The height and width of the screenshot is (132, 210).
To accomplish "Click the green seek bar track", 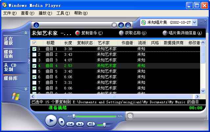I will pos(96,116).
